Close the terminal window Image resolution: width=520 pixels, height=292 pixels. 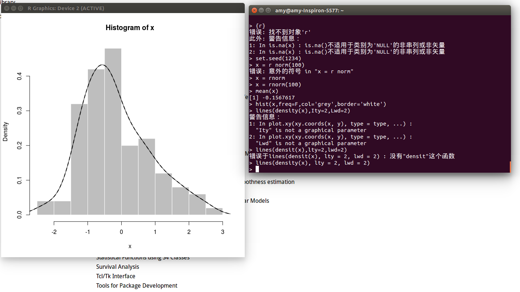coord(254,10)
